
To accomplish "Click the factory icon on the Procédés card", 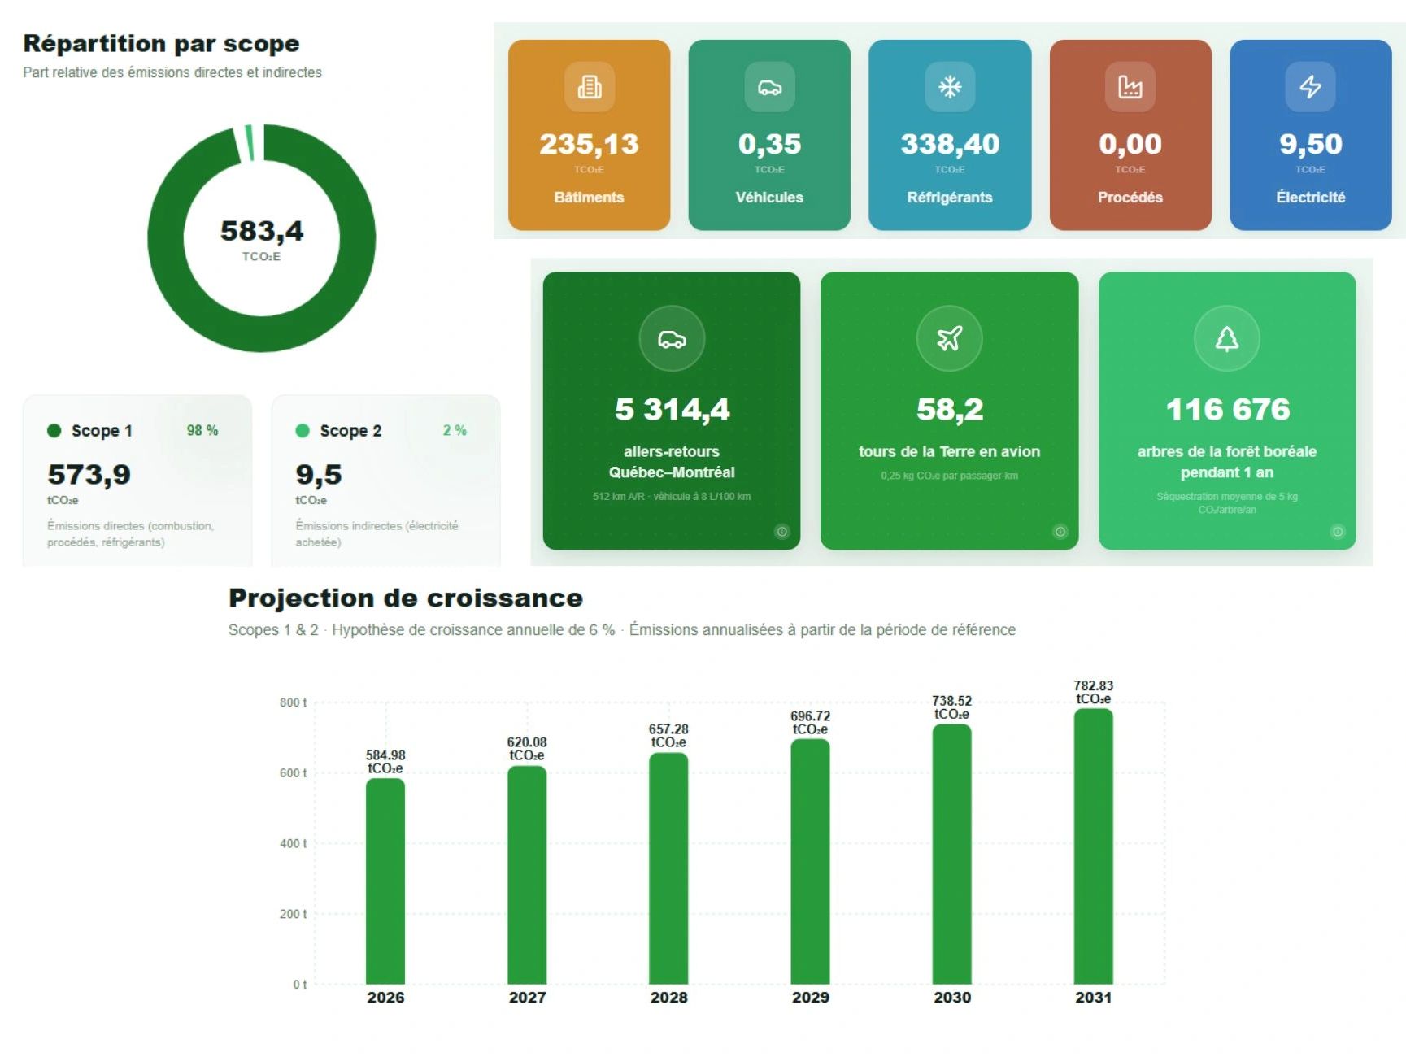I will [x=1130, y=86].
